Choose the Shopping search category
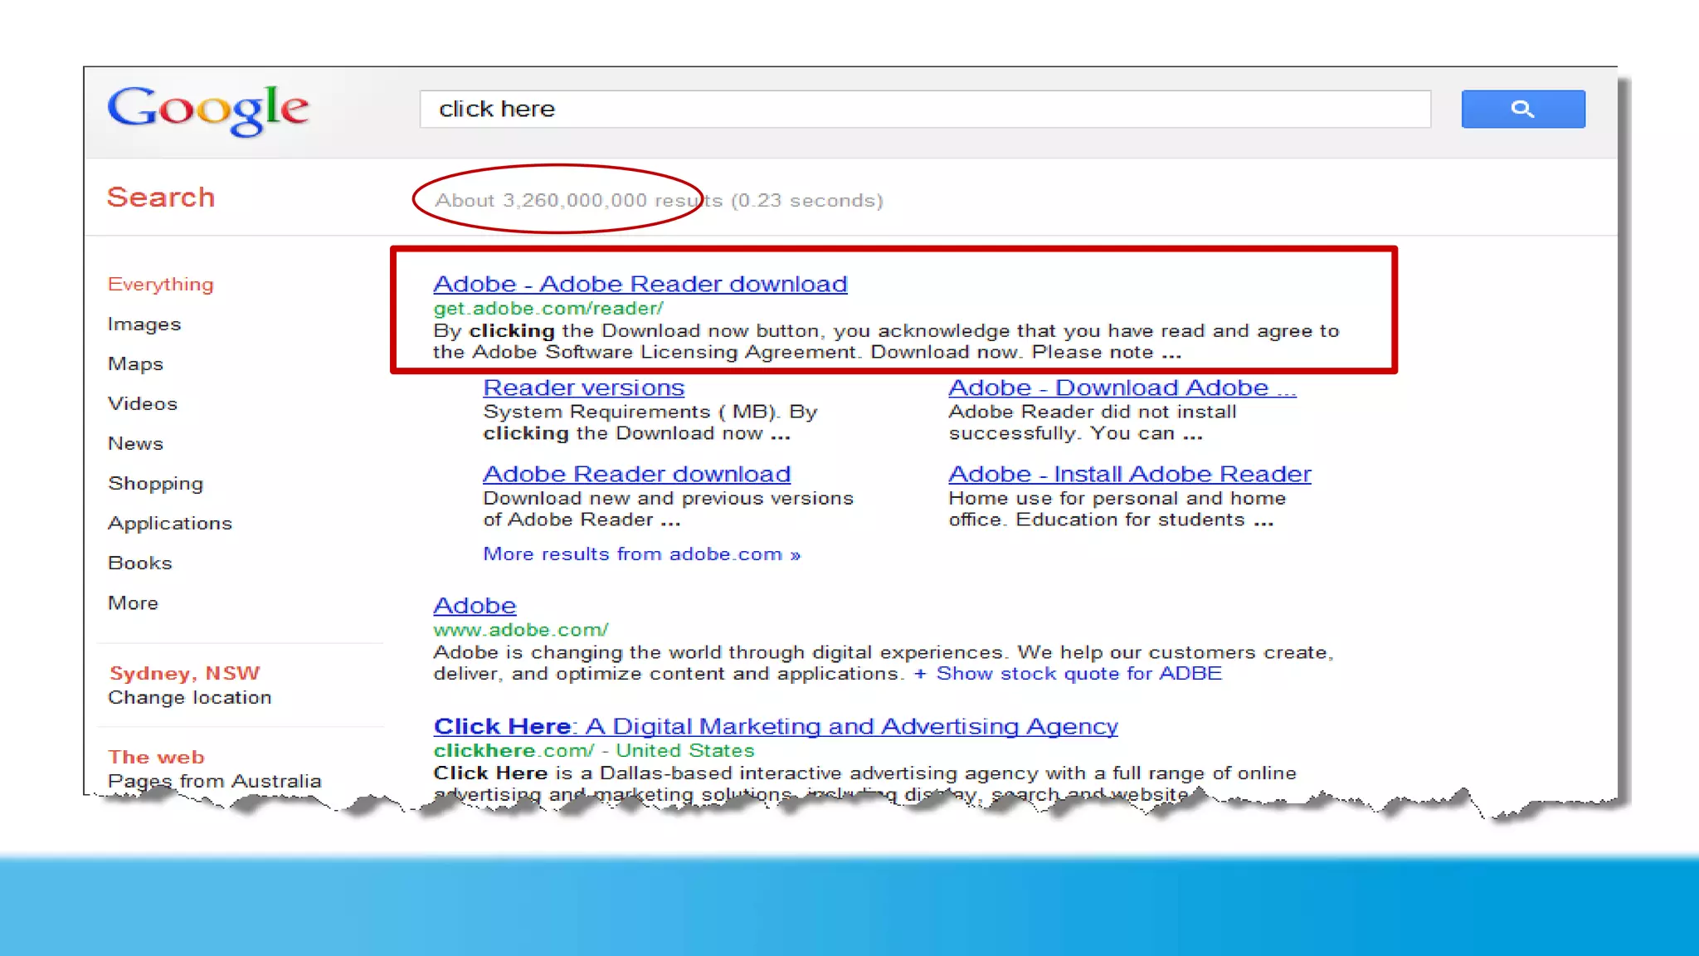 155,484
